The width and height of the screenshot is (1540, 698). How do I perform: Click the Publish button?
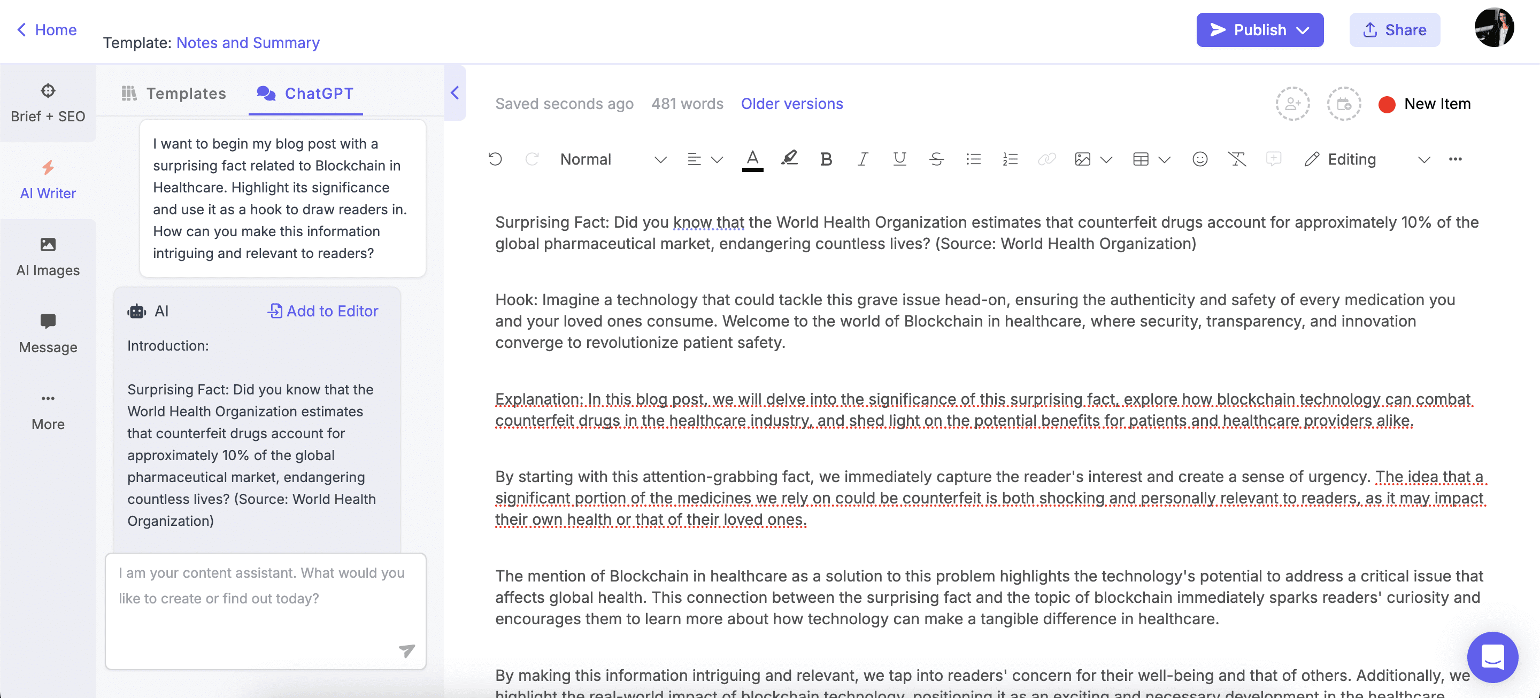pyautogui.click(x=1260, y=30)
